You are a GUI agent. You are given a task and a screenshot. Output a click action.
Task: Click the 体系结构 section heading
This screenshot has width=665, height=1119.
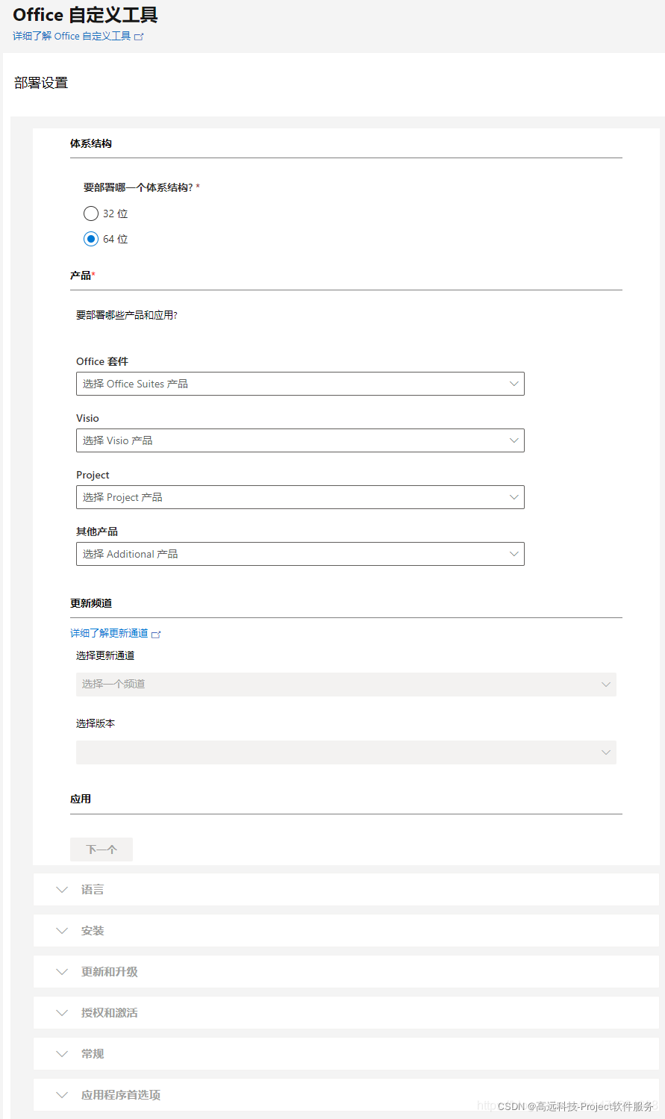point(91,143)
